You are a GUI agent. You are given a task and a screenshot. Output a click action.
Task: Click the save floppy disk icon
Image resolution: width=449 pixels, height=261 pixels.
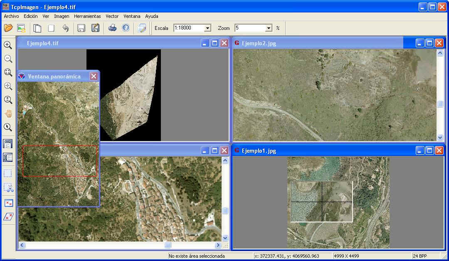[x=81, y=28]
